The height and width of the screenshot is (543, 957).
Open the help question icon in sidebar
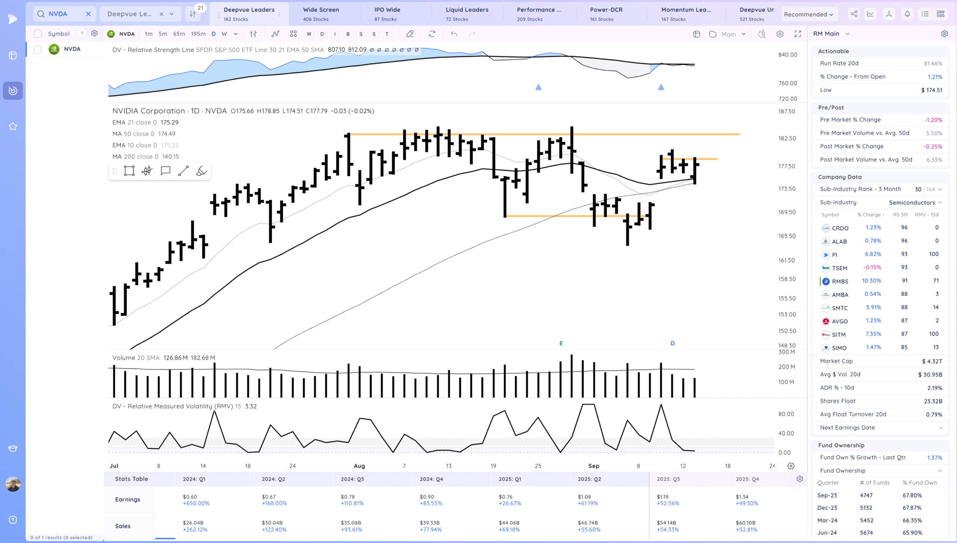(13, 520)
